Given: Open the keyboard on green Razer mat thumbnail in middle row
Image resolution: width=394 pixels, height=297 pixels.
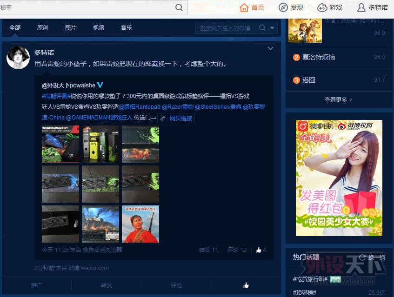Looking at the screenshot, I should (x=100, y=184).
